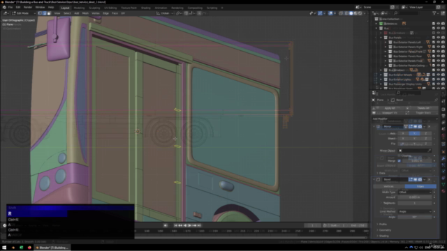Viewport: 447px width, 251px height.
Task: Toggle Bus Exterior Wheels exclude checkbox
Action: click(434, 75)
